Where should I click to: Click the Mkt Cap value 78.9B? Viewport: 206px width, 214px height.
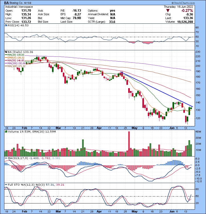pyautogui.click(x=77, y=18)
